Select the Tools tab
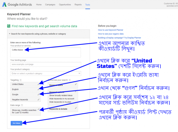Image resolution: width=178 pixels, height=132 pixels. [x=88, y=5]
